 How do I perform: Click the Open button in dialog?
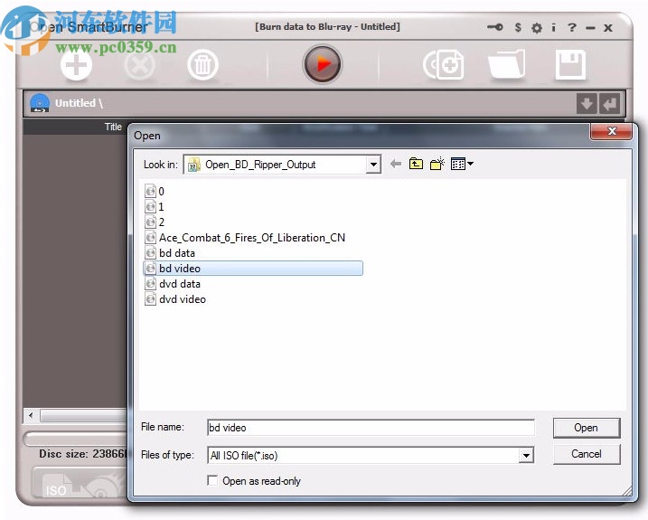coord(587,428)
